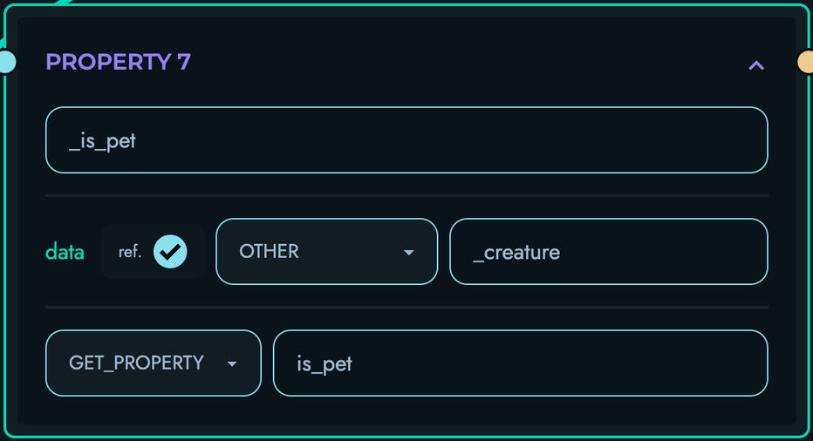The image size is (813, 441).
Task: Open the OTHER data type dropdown
Action: pos(326,251)
